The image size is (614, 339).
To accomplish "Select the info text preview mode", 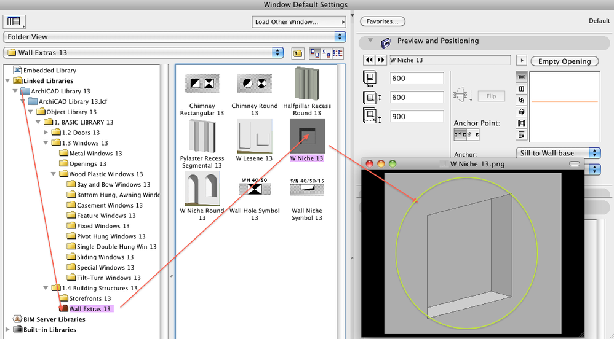I will [x=522, y=134].
